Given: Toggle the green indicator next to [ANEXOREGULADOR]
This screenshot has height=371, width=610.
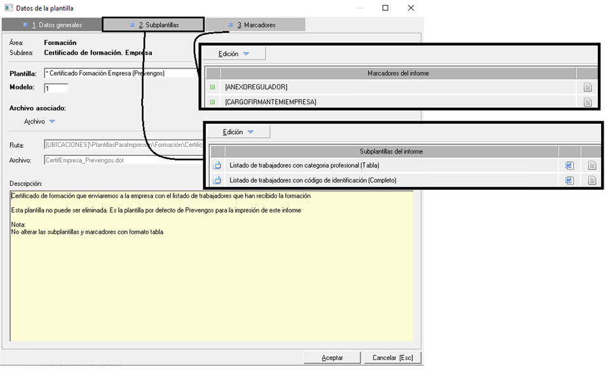Looking at the screenshot, I should click(212, 88).
